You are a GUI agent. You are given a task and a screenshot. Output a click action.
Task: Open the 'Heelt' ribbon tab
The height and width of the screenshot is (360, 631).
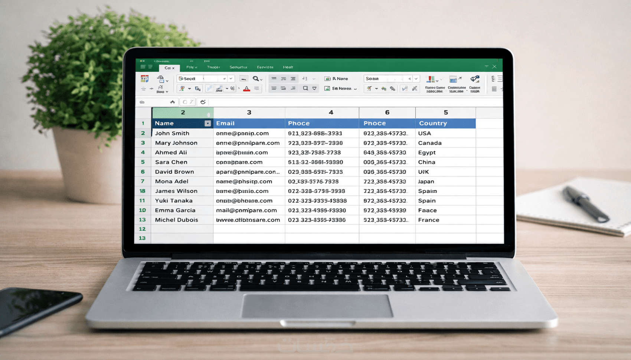pos(288,67)
